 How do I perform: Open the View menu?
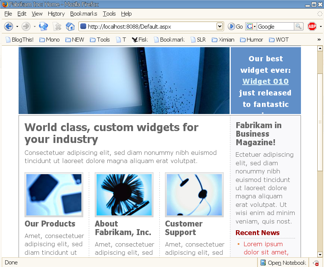tap(37, 14)
